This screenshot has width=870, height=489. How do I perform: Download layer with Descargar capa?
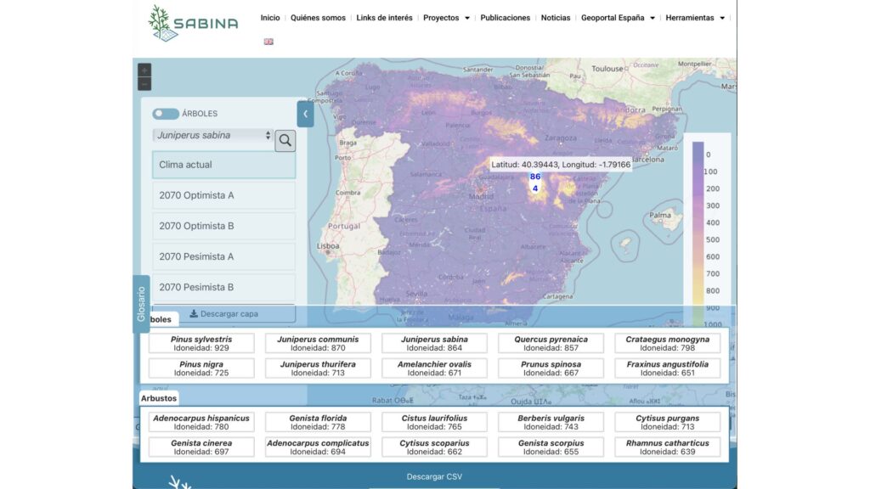pos(224,314)
